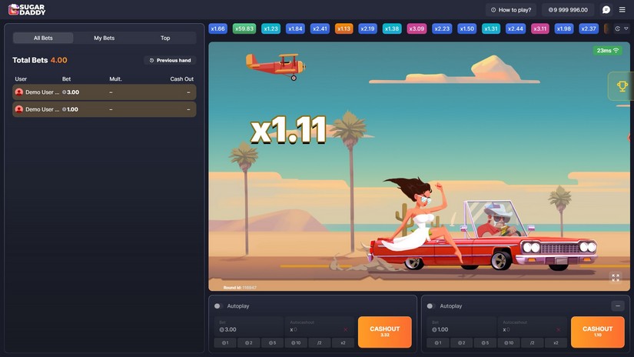
Task: Halve the bet with /2 in 1.00 panel
Action: (x=532, y=343)
